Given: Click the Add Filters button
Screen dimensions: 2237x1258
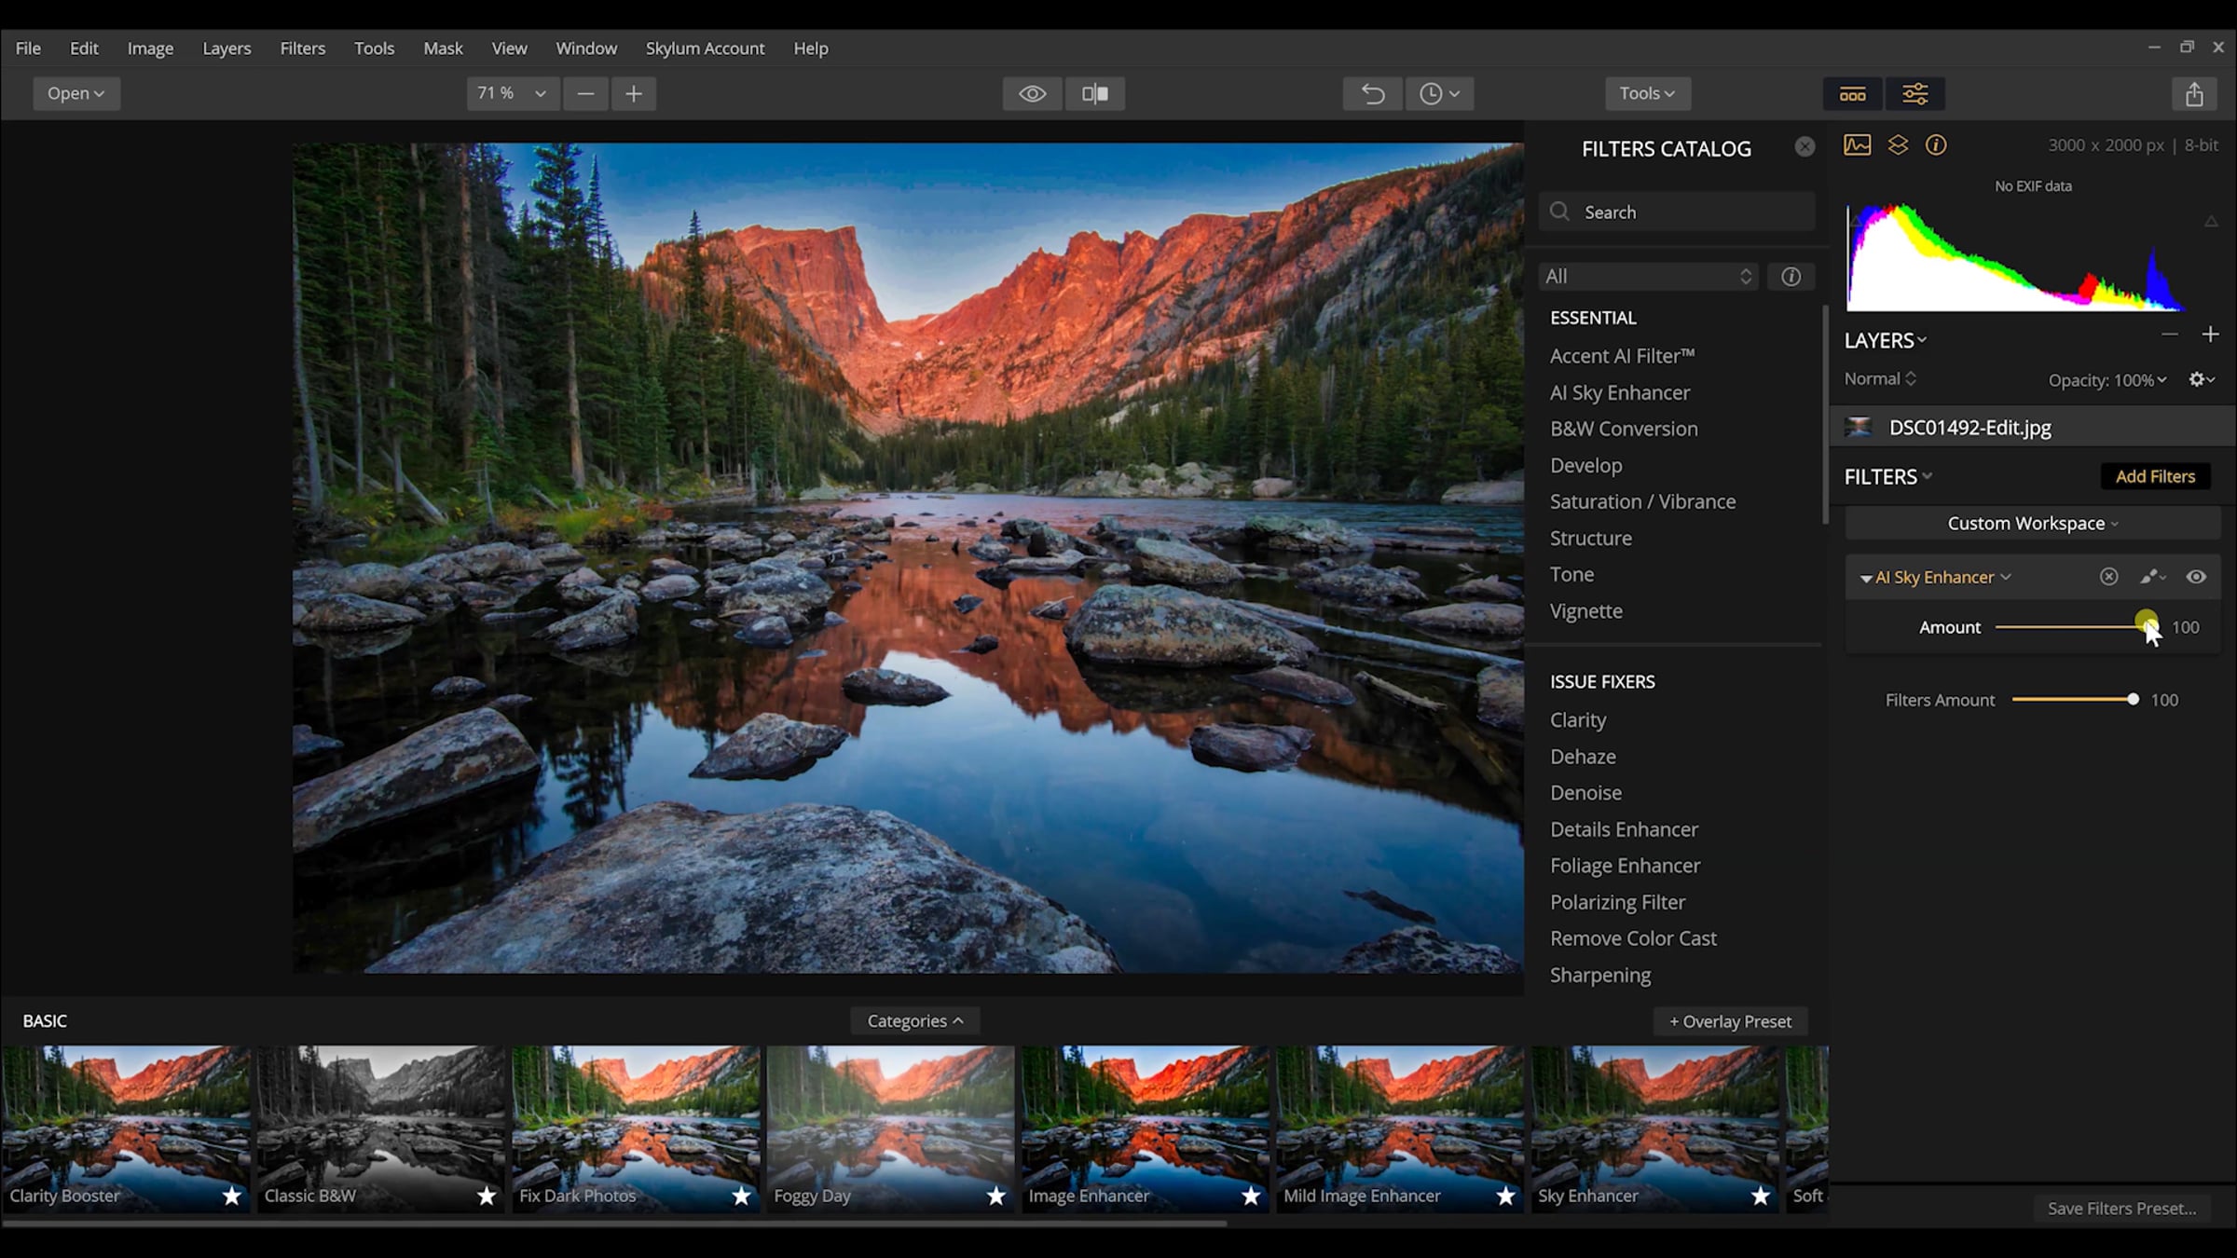Looking at the screenshot, I should tap(2155, 476).
